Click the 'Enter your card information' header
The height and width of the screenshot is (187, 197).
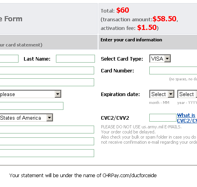[x=131, y=40]
